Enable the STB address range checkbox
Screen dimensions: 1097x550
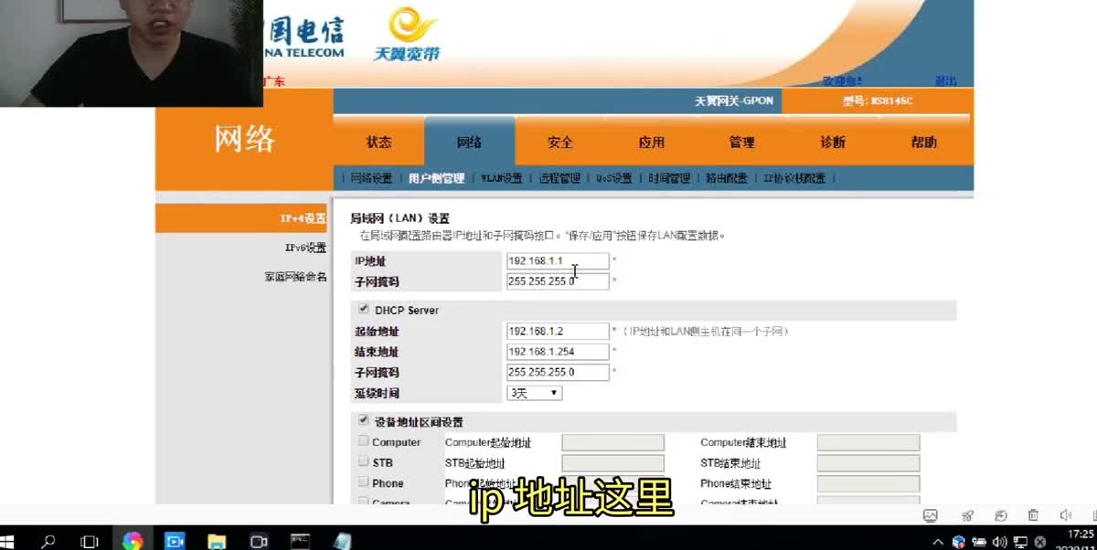tap(364, 461)
